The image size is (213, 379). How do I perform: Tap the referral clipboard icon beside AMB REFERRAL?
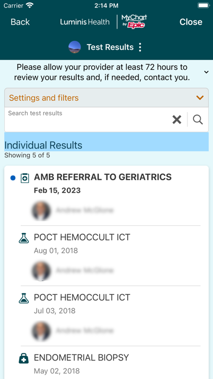[24, 178]
